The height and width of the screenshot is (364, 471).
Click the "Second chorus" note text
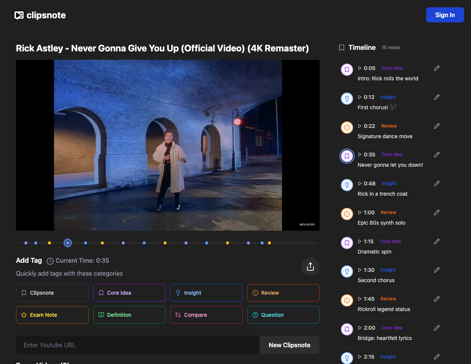[x=376, y=280]
